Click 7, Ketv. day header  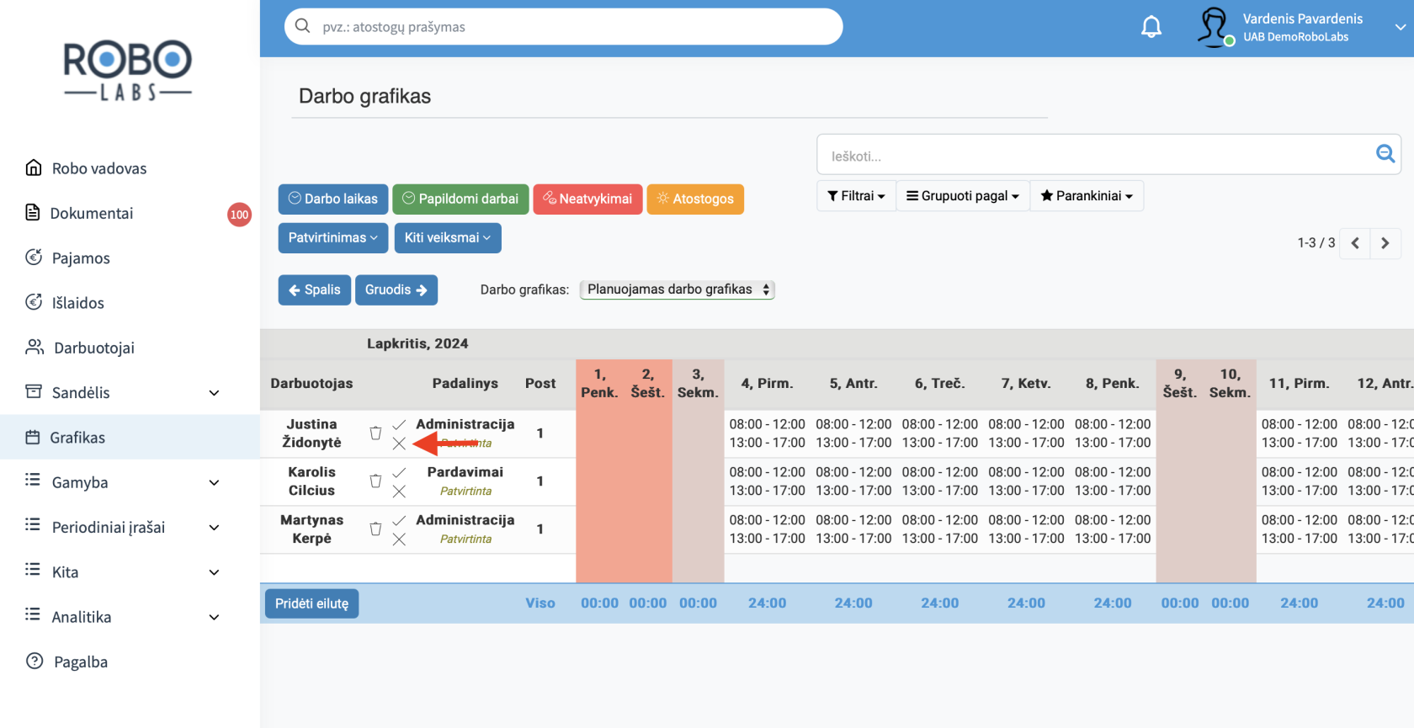click(x=1026, y=384)
